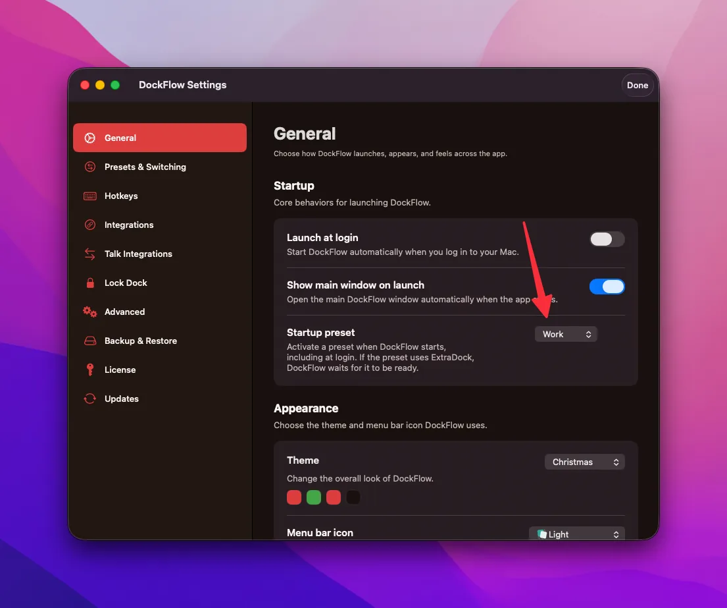This screenshot has width=727, height=608.
Task: Open the Hotkeys settings page
Action: [159, 196]
